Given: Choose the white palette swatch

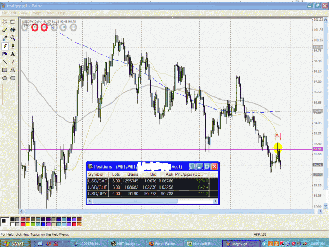Looking at the screenshot, I should coord(13,224).
